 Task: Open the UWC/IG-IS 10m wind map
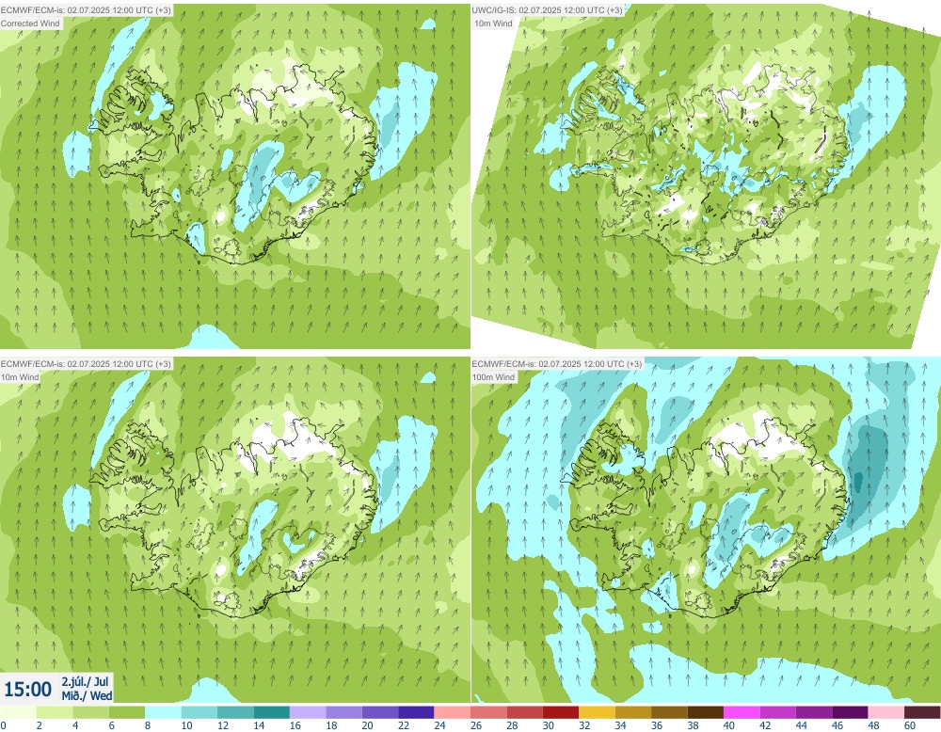pos(706,176)
